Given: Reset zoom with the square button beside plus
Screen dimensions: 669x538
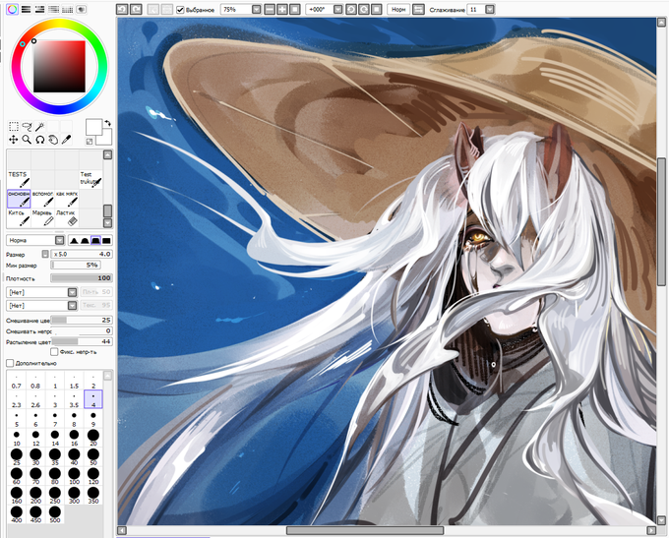Looking at the screenshot, I should [x=295, y=9].
